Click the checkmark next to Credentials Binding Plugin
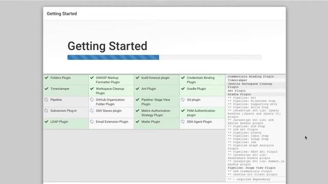The width and height of the screenshot is (328, 184). tap(183, 78)
